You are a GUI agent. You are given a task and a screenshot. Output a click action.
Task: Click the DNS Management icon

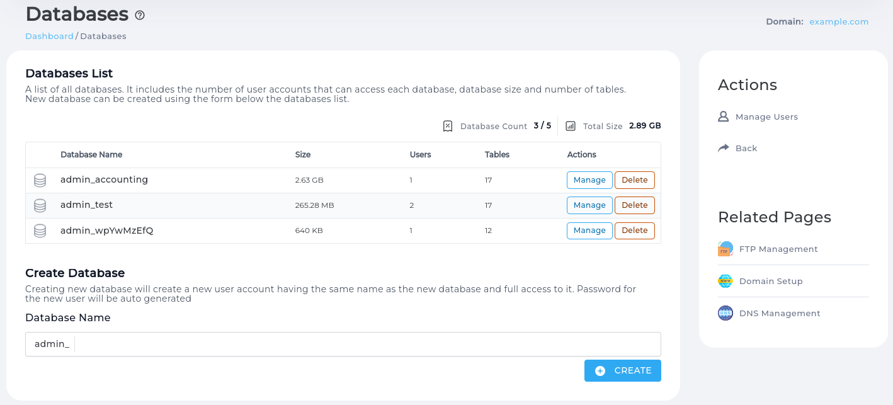[x=725, y=313]
